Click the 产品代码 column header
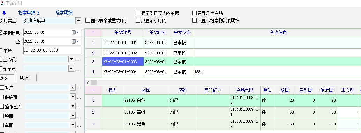Image resolution: width=361 pixels, height=133 pixels. click(245, 90)
